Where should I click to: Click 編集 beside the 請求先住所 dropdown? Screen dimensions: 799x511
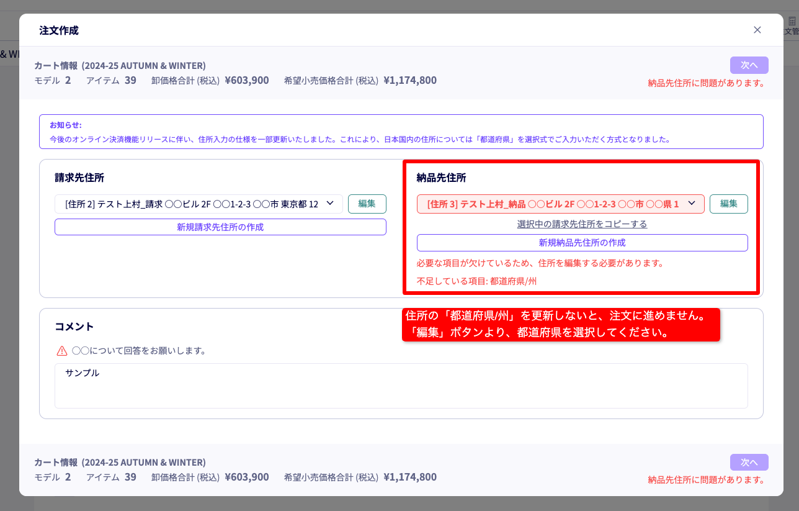(367, 204)
